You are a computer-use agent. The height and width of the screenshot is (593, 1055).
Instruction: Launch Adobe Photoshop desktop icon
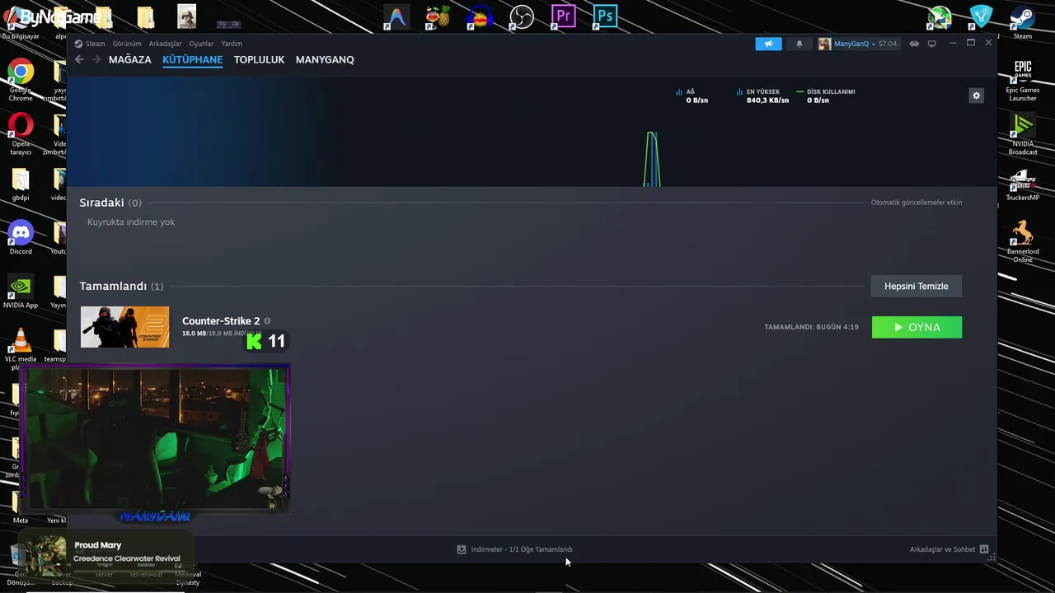(x=605, y=16)
